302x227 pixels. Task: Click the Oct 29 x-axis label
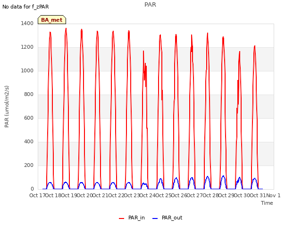click(x=226, y=195)
